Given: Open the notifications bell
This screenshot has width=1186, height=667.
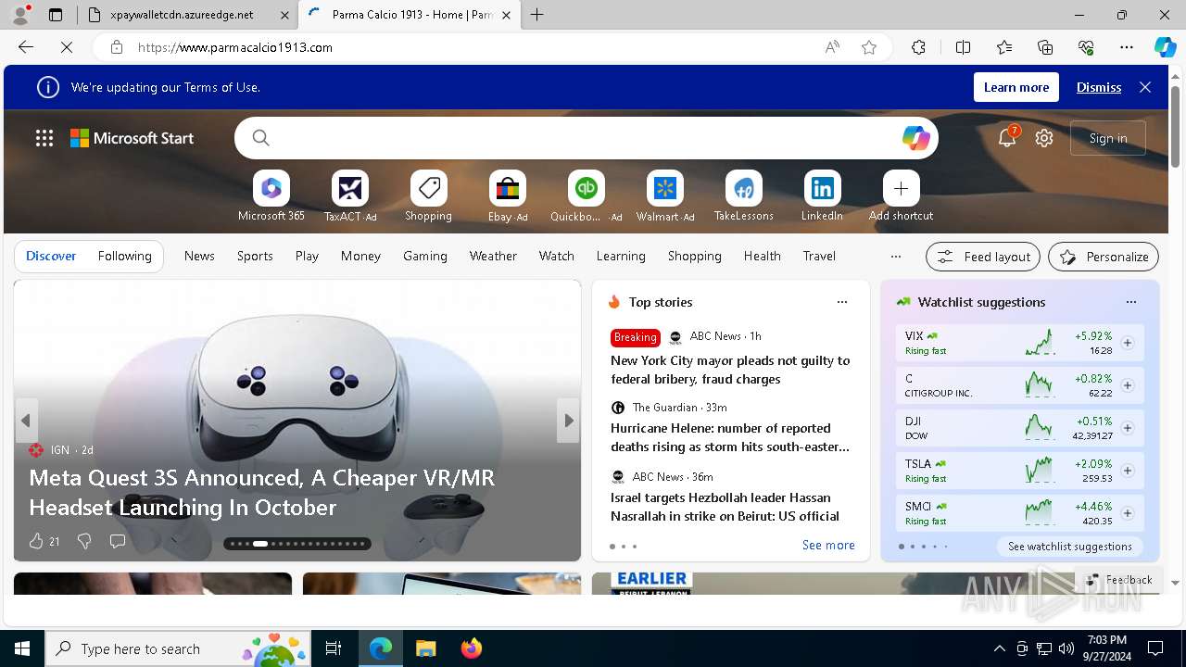Looking at the screenshot, I should [1007, 138].
